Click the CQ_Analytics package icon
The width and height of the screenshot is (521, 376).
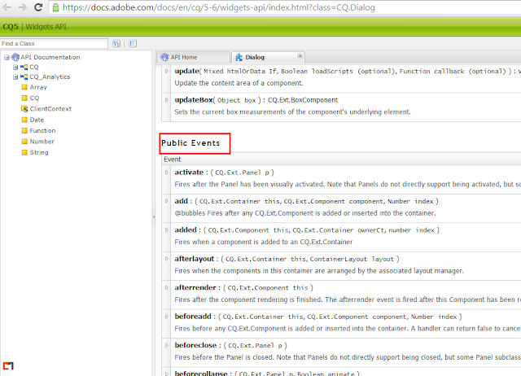click(x=24, y=77)
